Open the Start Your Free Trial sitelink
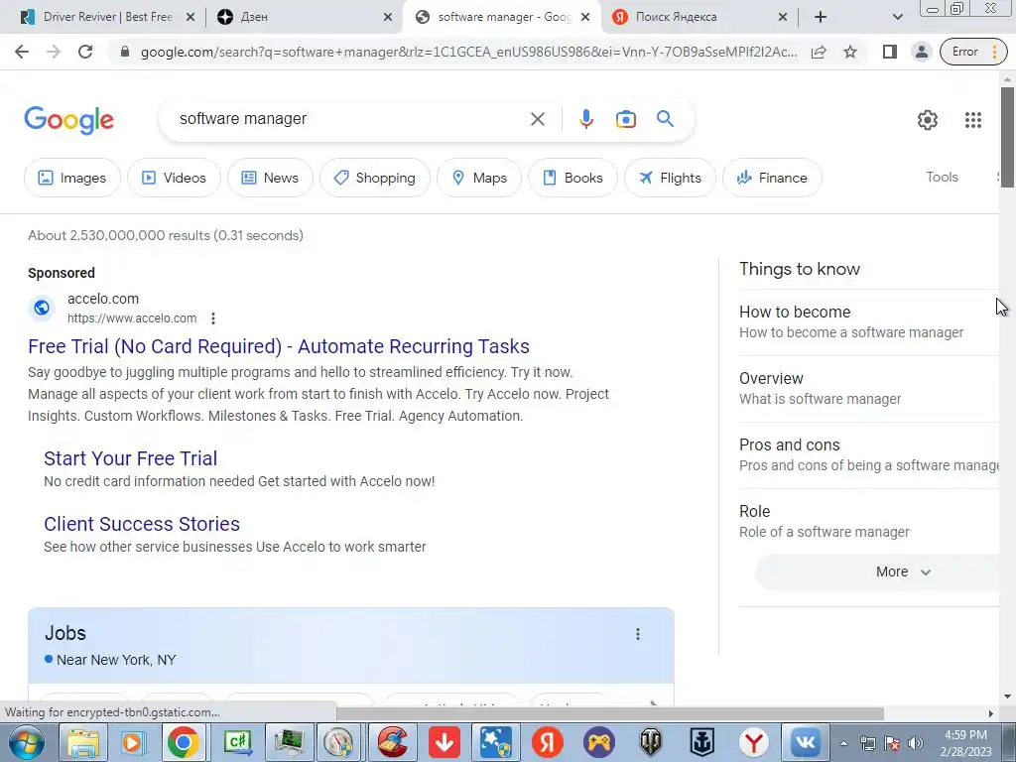Screen dimensions: 1016x762 pos(130,458)
